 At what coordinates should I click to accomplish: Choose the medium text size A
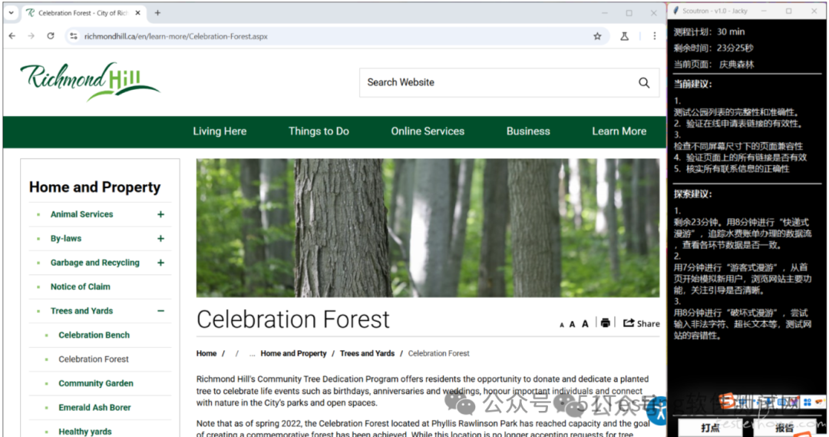(x=572, y=324)
